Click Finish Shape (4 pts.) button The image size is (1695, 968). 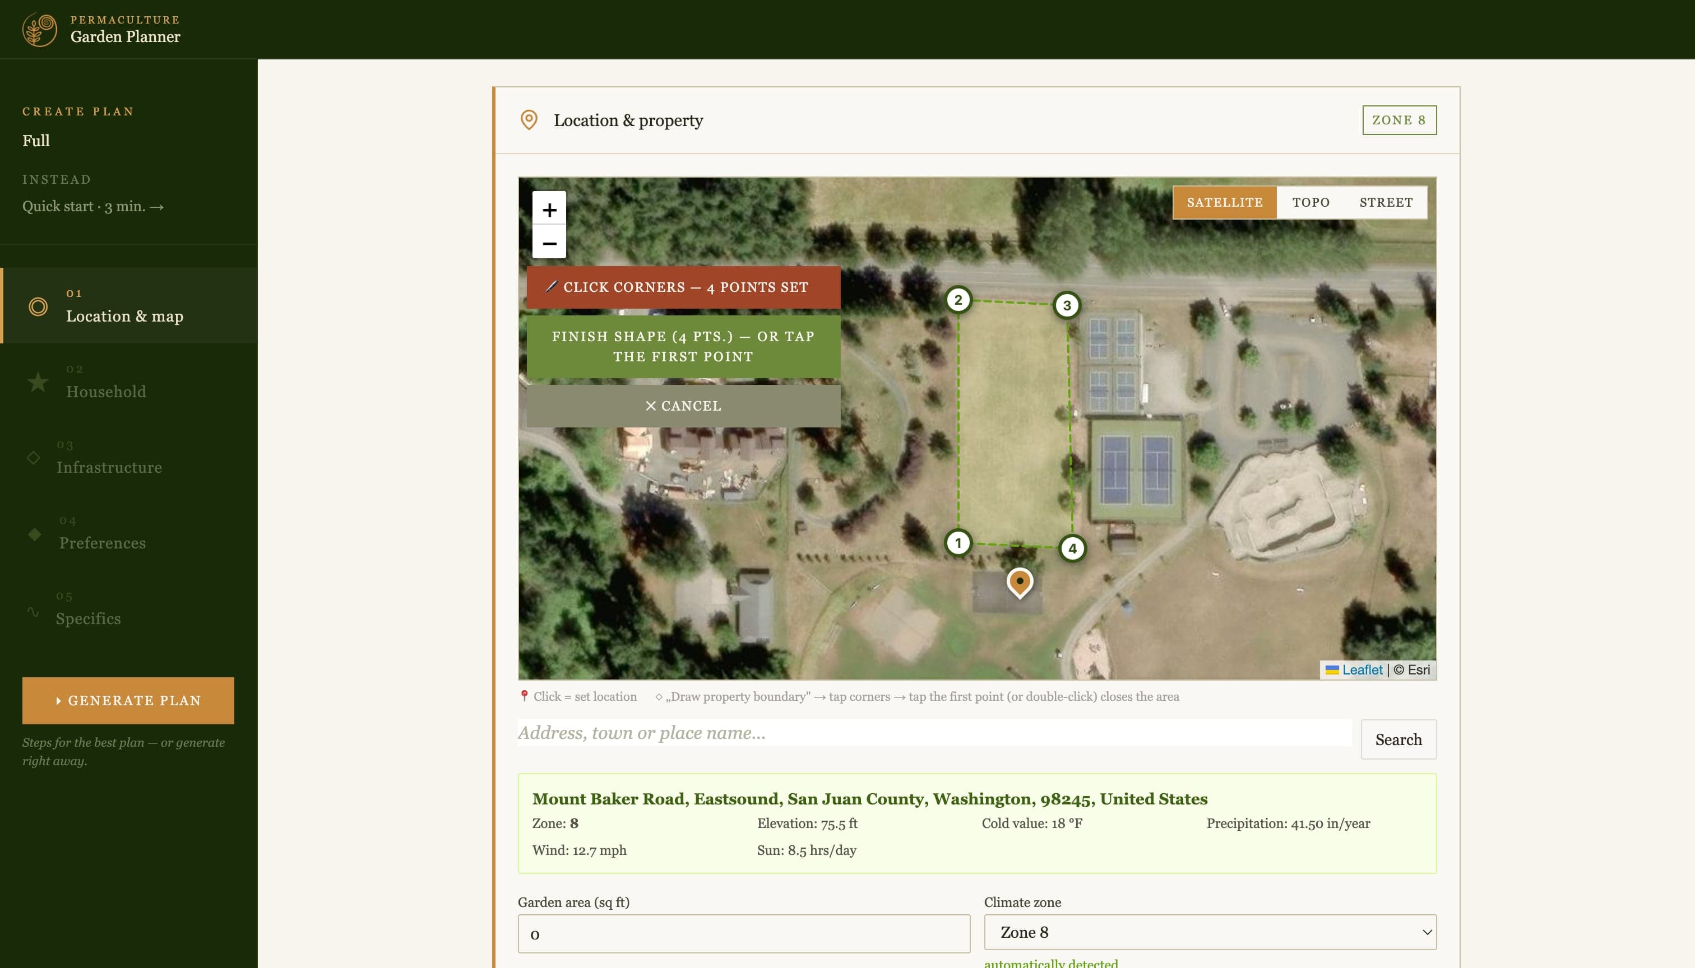point(683,346)
